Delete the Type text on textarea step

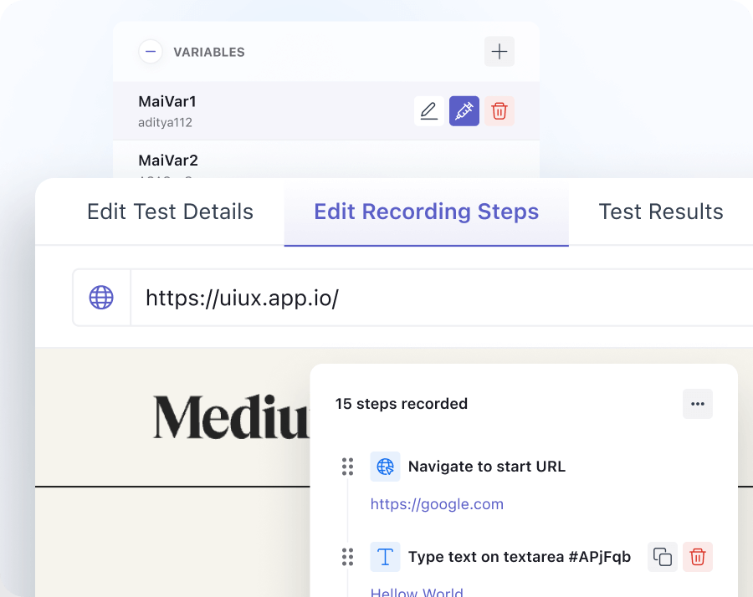(x=698, y=557)
